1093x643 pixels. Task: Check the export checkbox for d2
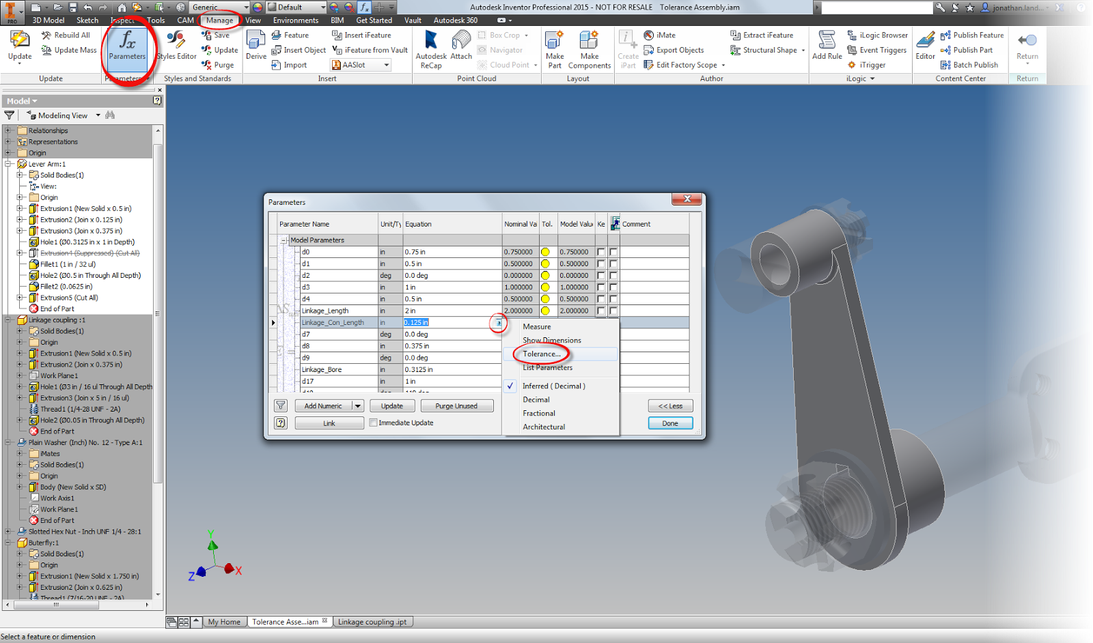pyautogui.click(x=613, y=276)
